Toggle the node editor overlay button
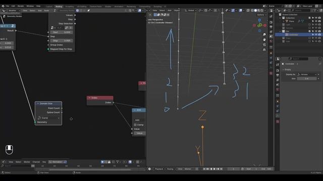323x181 pixels. (140, 11)
